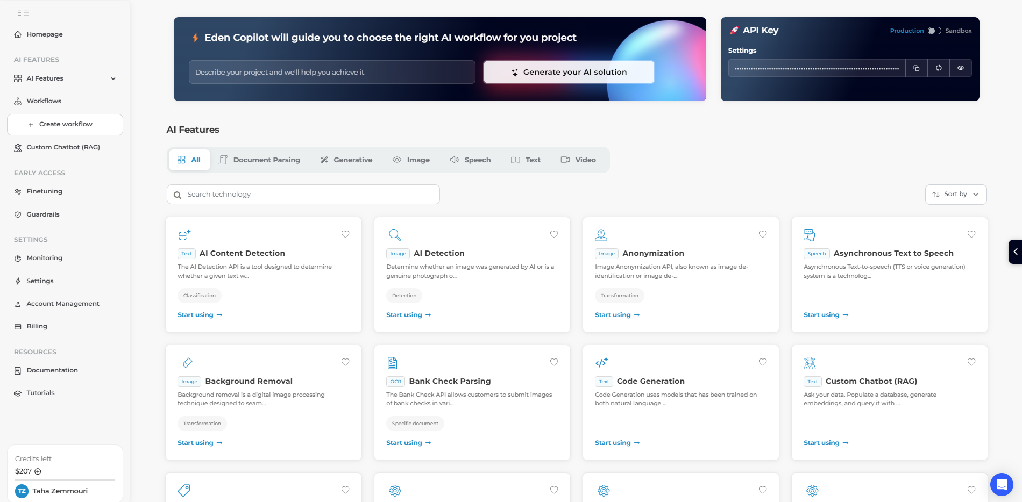Start using Anonymization
This screenshot has width=1022, height=502.
tap(618, 315)
